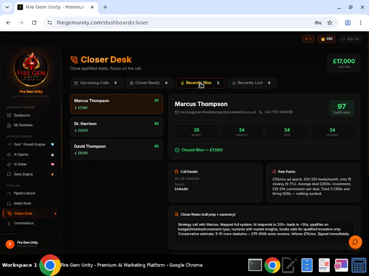Select Dr. Harrison lead card
This screenshot has height=276, width=369.
tap(117, 127)
